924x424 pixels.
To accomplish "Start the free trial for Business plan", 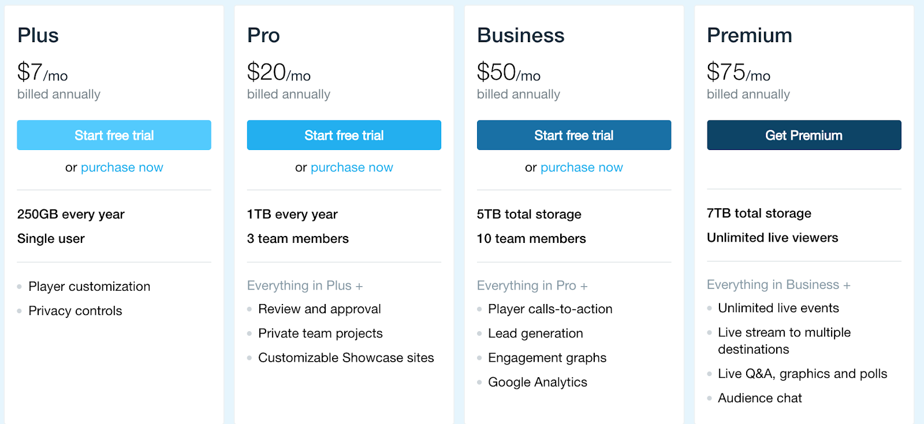I will coord(573,135).
